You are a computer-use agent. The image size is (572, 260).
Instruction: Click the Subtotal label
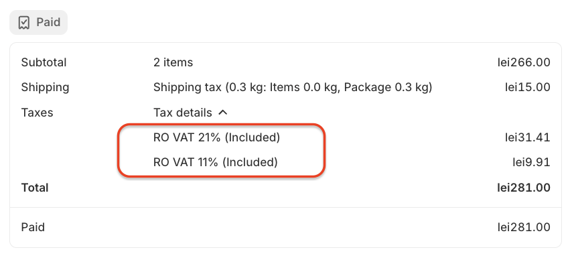[x=44, y=62]
